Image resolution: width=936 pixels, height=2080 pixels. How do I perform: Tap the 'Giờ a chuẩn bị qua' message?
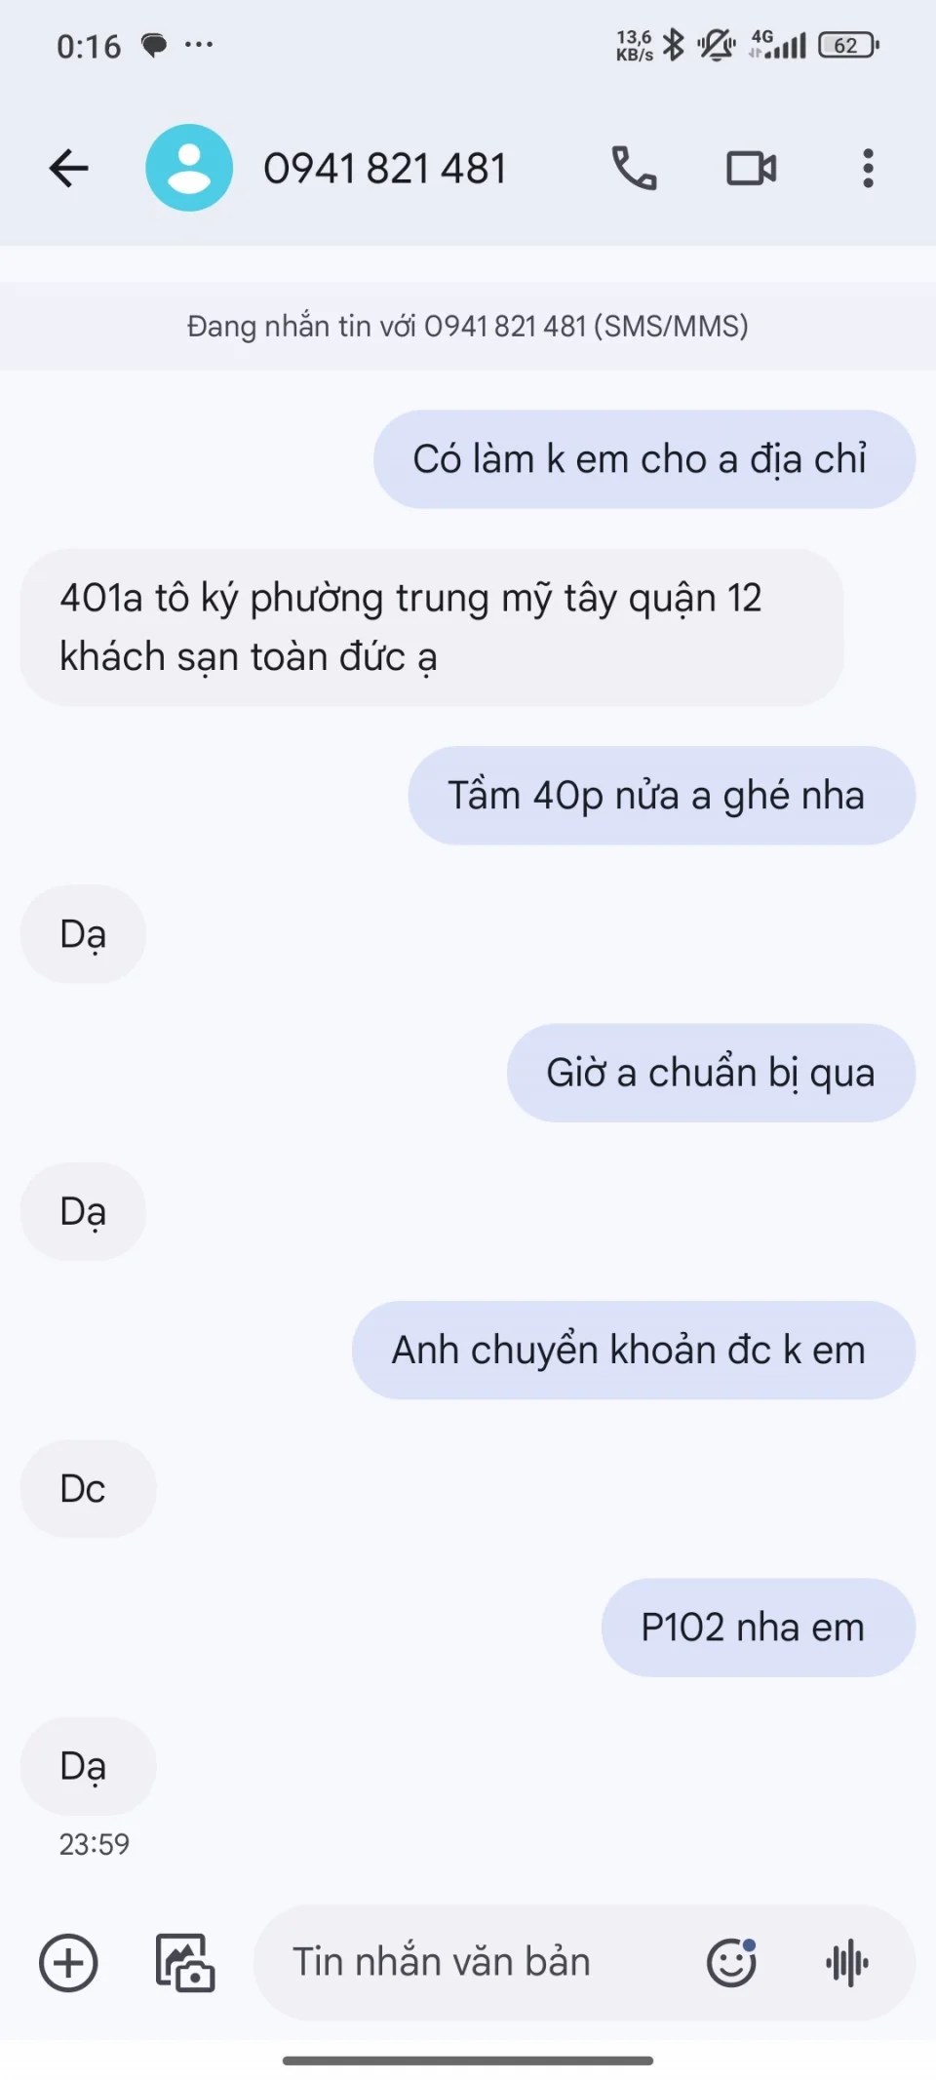click(x=711, y=1073)
